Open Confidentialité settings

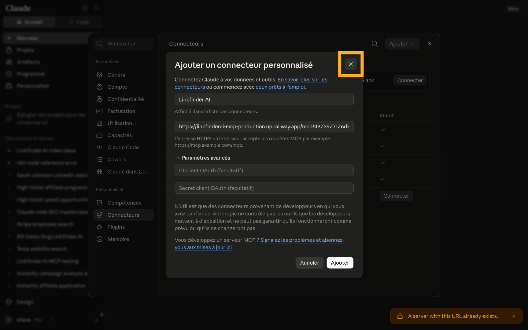pyautogui.click(x=124, y=99)
